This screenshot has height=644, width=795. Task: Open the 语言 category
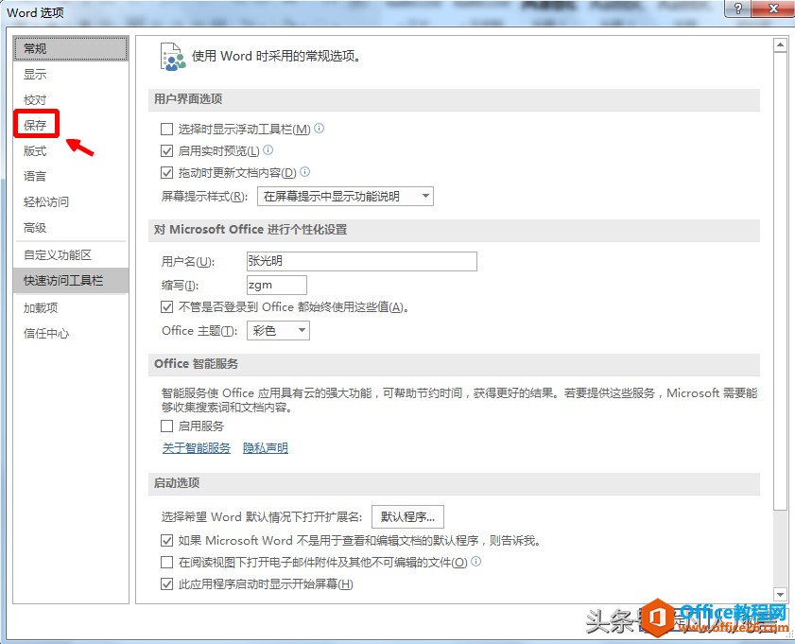tap(71, 176)
